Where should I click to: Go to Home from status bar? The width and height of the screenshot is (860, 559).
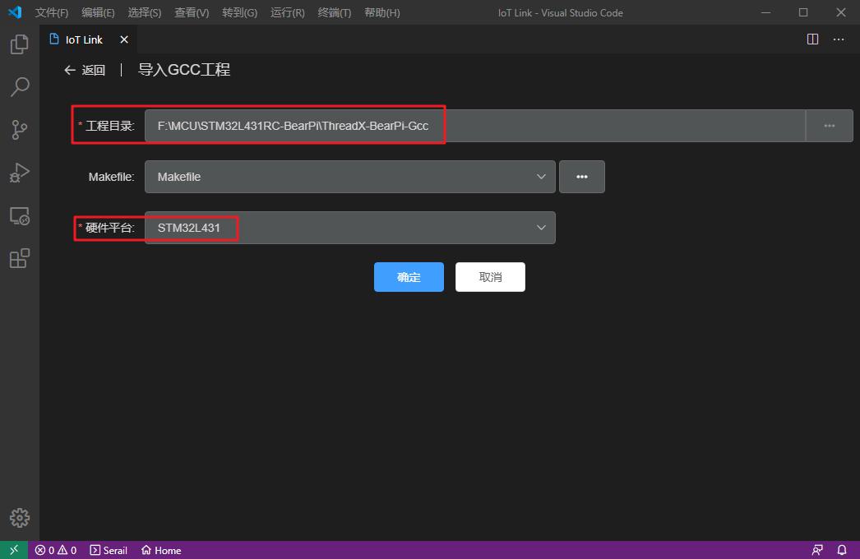pyautogui.click(x=160, y=550)
